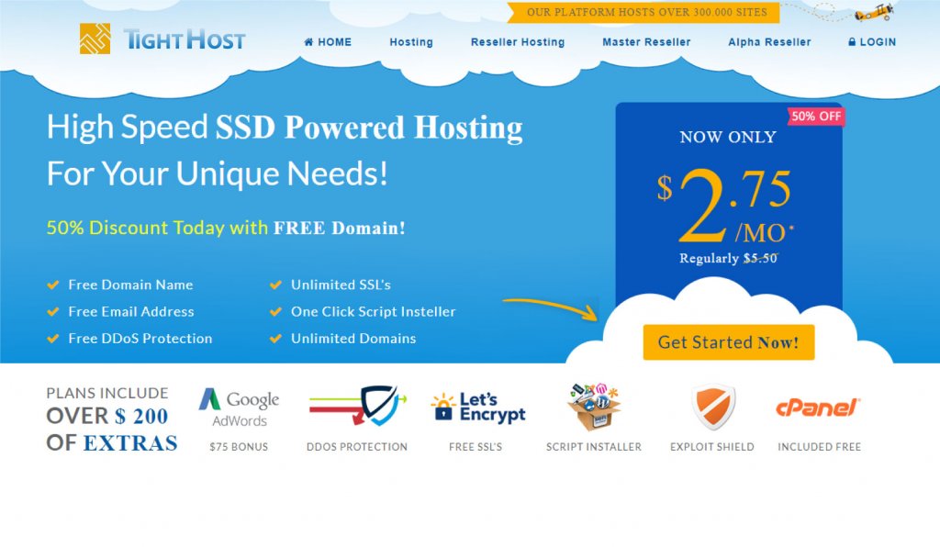Click the Google AdWords logo
The image size is (940, 547).
click(x=239, y=407)
